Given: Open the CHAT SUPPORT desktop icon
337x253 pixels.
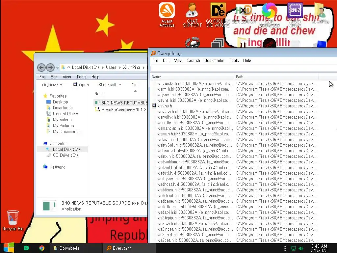Looking at the screenshot, I should 192,14.
